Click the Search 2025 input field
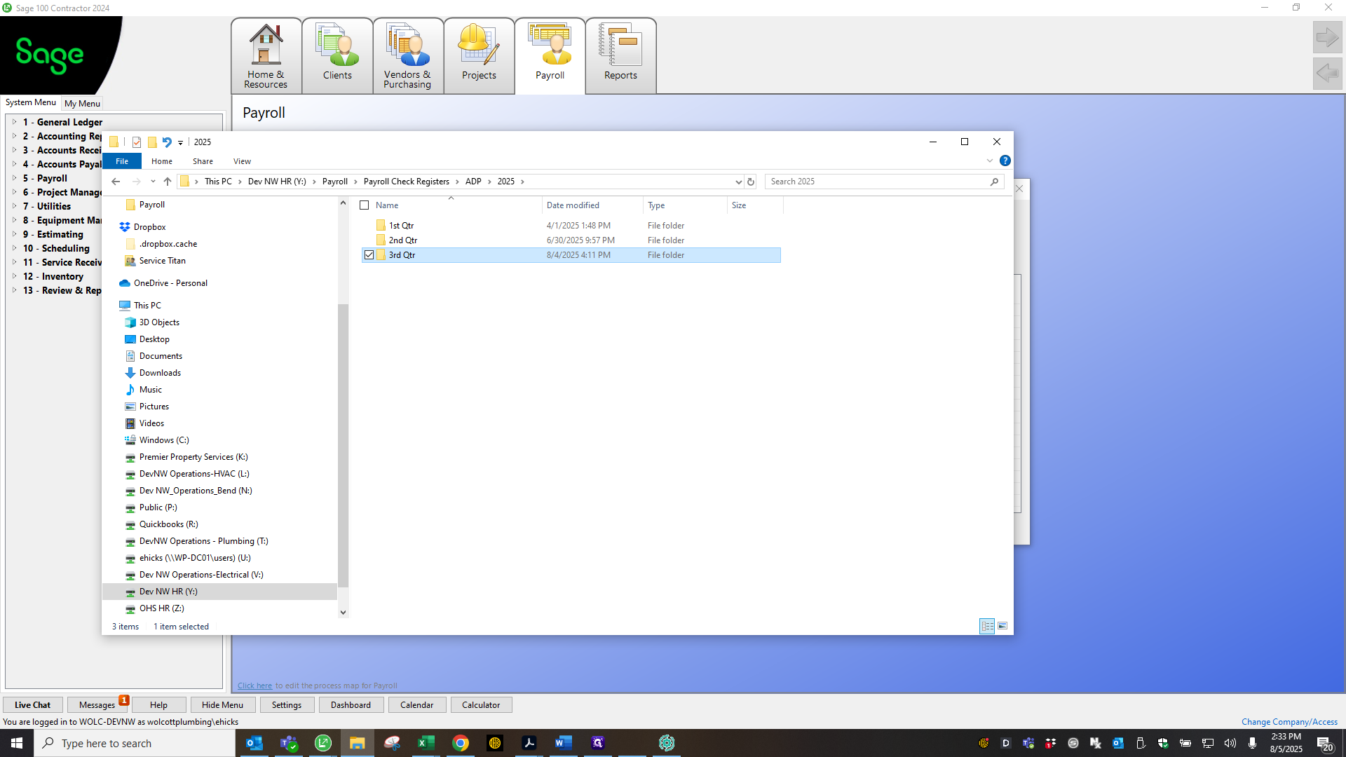The height and width of the screenshot is (757, 1346). pos(879,182)
